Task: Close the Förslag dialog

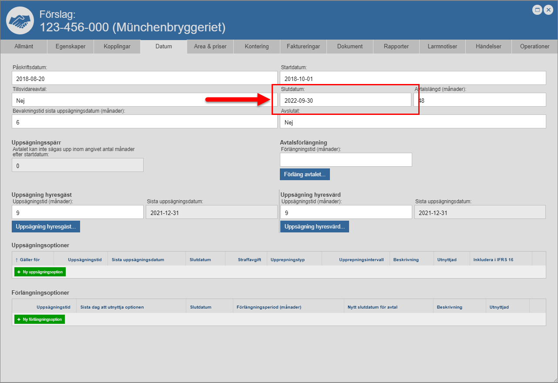Action: click(548, 10)
